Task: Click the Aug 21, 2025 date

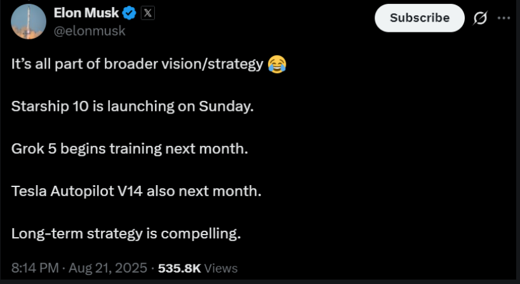Action: pos(108,268)
